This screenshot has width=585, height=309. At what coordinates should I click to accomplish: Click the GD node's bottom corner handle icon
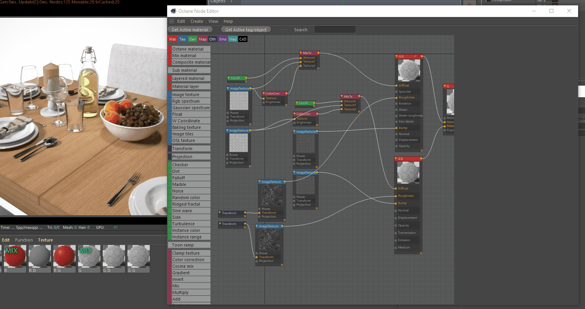pyautogui.click(x=421, y=253)
